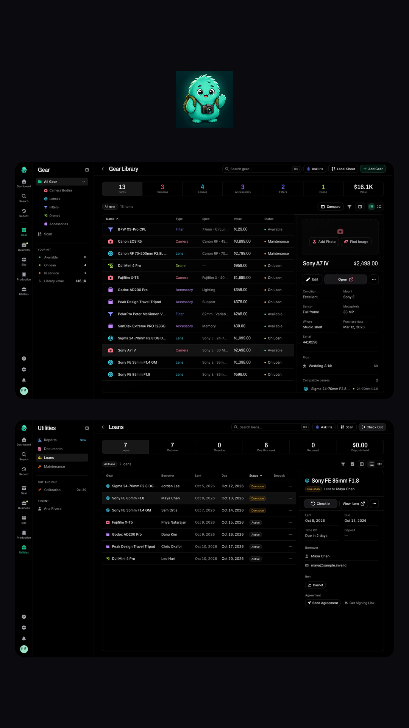Open notifications bell in the Gear window sidebar
The width and height of the screenshot is (409, 728).
(x=24, y=380)
